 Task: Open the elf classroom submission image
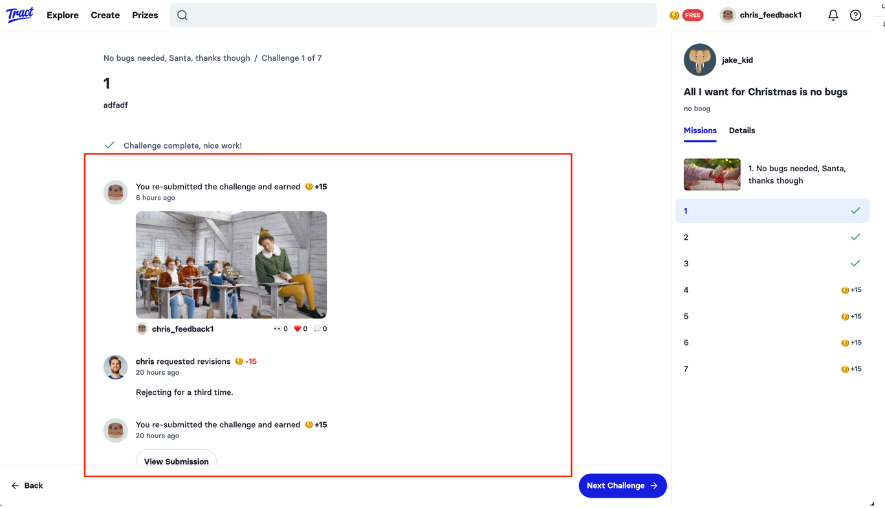[x=231, y=265]
